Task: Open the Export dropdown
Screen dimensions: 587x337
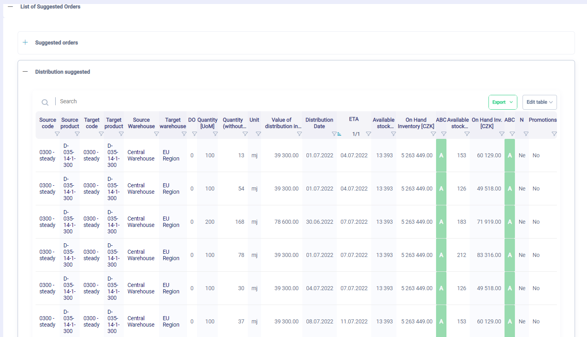Action: [x=503, y=102]
